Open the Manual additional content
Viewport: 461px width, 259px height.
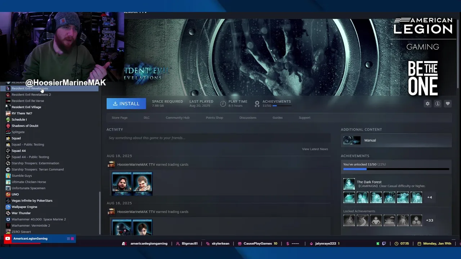pos(396,140)
